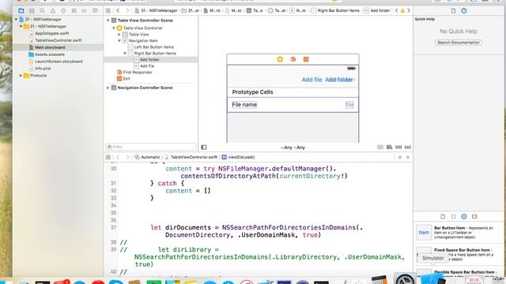Toggle the document outline visibility button
Screen dimensions: 506x284
coord(204,148)
